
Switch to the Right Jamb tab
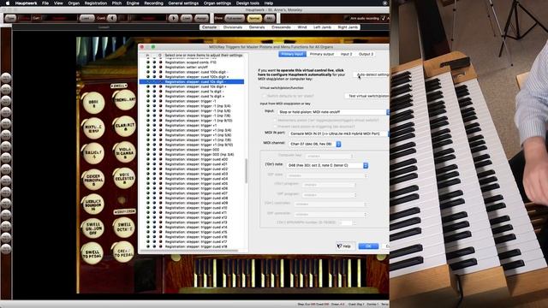click(348, 27)
